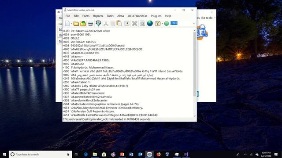Image resolution: width=282 pixels, height=158 pixels.
Task: Click status bar load time message
Action: (107, 119)
